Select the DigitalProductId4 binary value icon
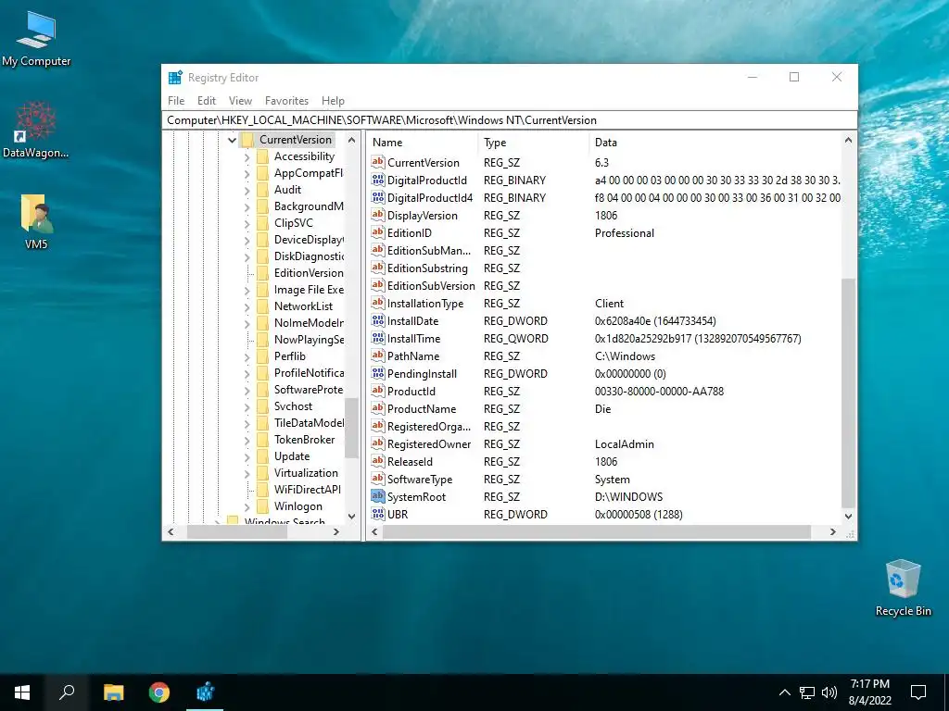The image size is (949, 711). click(x=378, y=197)
